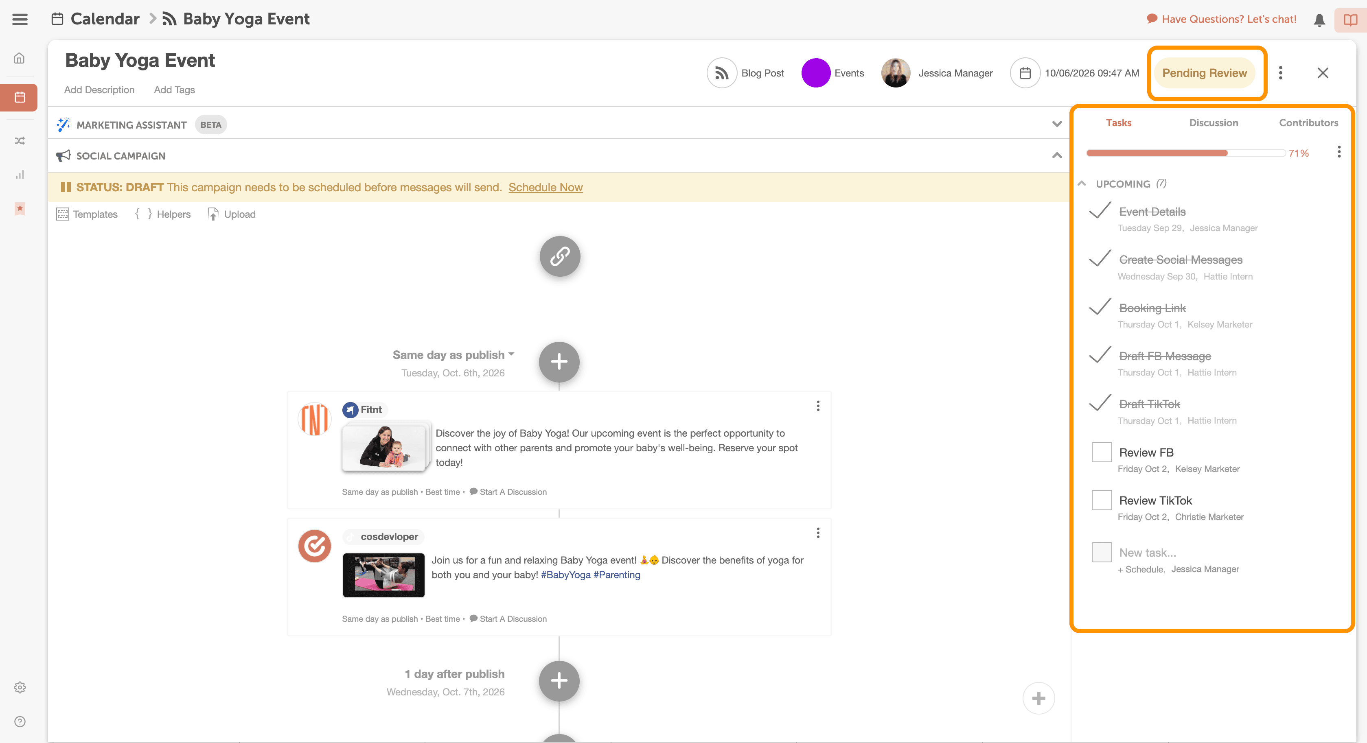Click the Pending Review status button

(1204, 73)
